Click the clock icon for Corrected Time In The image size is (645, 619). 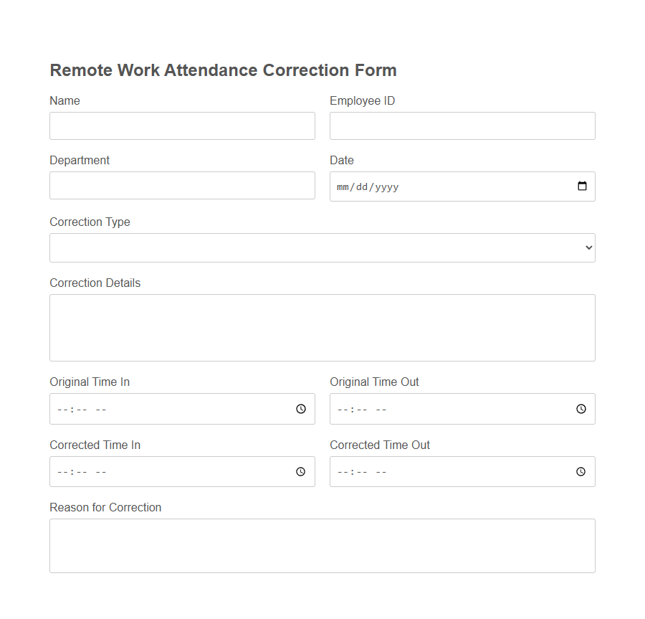(300, 471)
